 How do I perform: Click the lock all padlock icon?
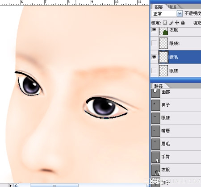point(183,23)
